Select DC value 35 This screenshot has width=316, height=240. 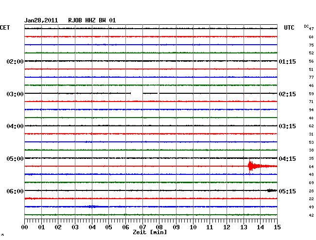(x=311, y=158)
